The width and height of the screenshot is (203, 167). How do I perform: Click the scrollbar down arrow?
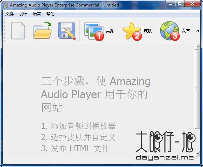197,154
